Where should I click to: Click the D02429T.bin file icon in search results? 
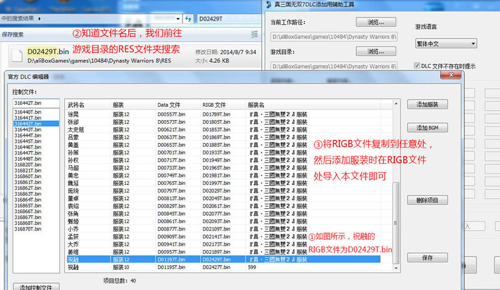tap(17, 55)
